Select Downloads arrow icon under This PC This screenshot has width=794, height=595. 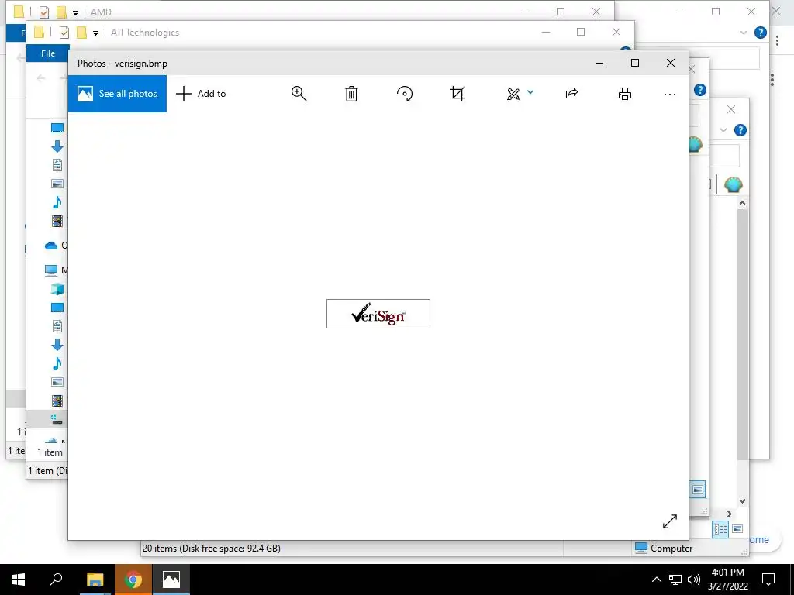pyautogui.click(x=57, y=345)
